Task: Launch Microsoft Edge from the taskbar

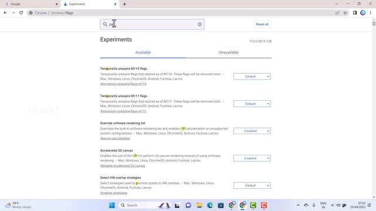Action: [x=210, y=205]
